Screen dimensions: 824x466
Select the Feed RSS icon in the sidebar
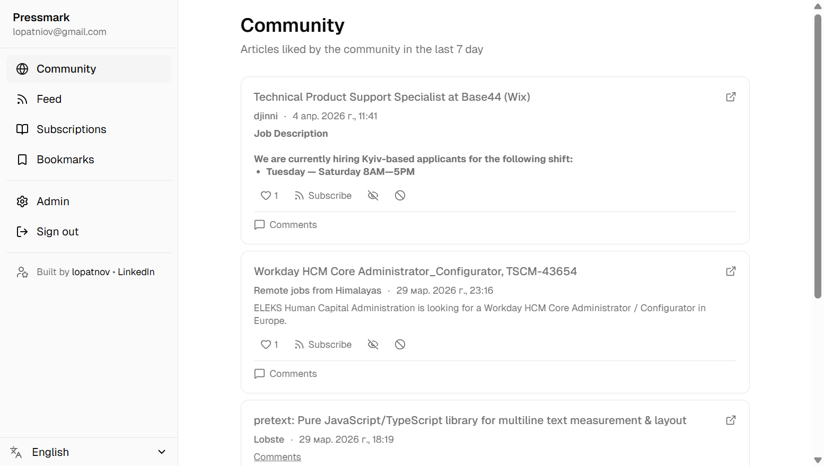point(22,99)
